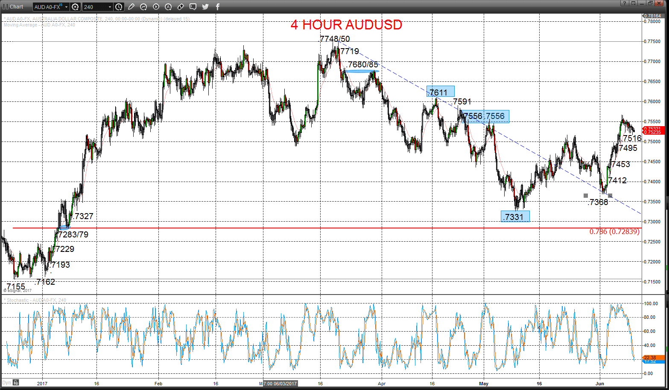This screenshot has width=669, height=390.
Task: Click the circled letter A icon
Action: [x=168, y=7]
